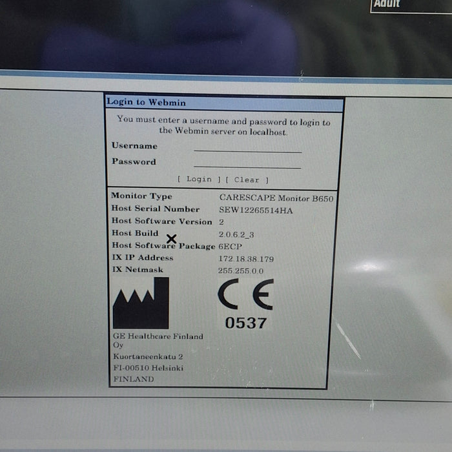Select the 'IX IP Address' label
This screenshot has width=452, height=452.
click(143, 258)
